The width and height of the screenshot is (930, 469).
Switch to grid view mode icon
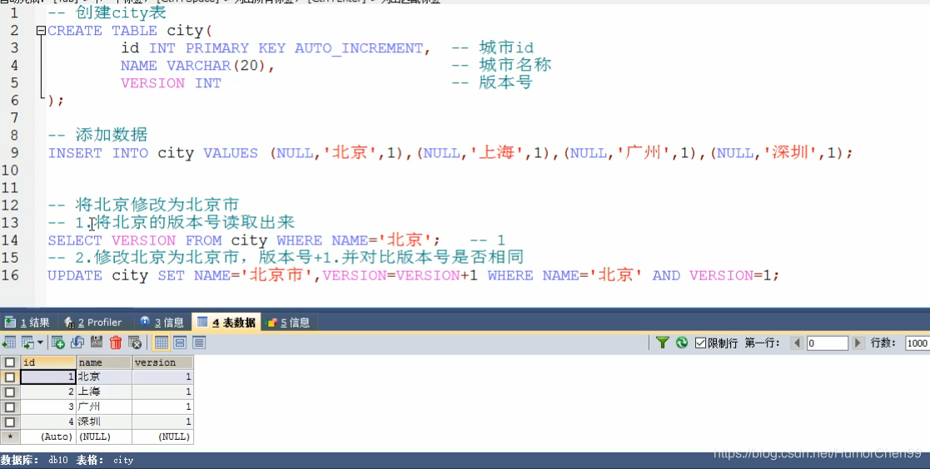coord(162,343)
